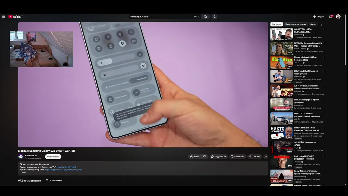Viewport: 348px width, 196px height.
Task: Open the notifications bell
Action: 331,17
